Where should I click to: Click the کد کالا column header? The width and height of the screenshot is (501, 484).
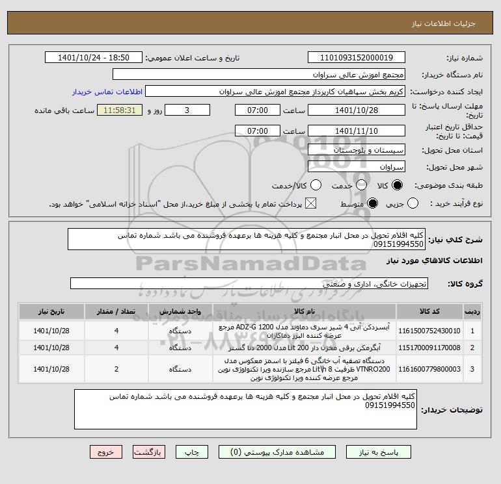click(x=429, y=311)
